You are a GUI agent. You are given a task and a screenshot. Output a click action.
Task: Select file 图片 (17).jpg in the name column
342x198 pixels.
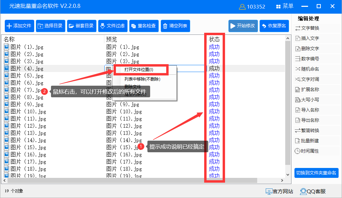coord(28,162)
